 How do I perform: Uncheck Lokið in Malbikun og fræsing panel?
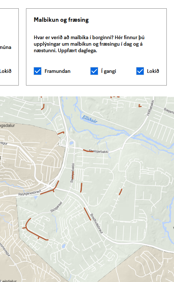(x=140, y=71)
